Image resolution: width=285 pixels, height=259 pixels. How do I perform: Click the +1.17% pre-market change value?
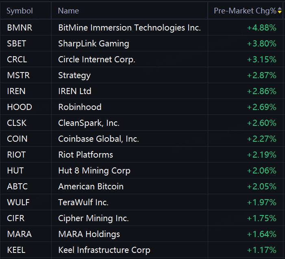[261, 250]
